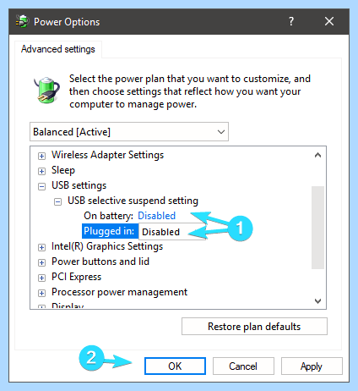Image resolution: width=358 pixels, height=391 pixels.
Task: Expand the Sleep node
Action: [x=41, y=171]
